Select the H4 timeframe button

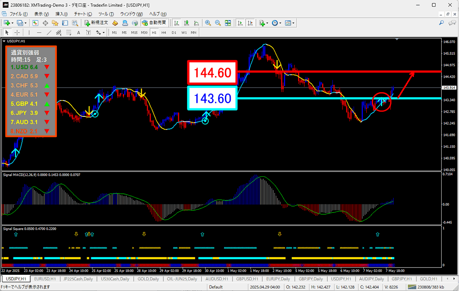[x=164, y=32]
